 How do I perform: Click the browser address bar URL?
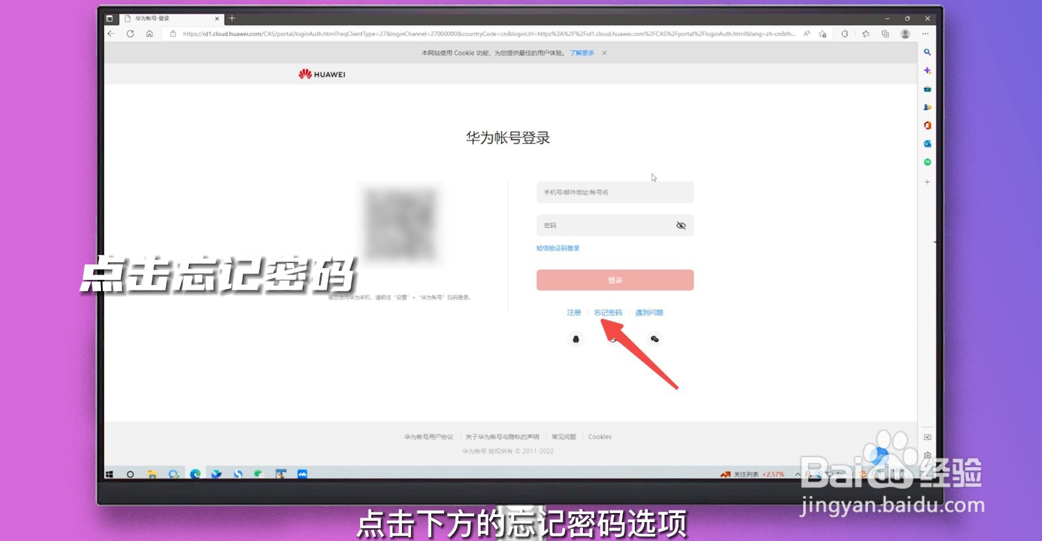(x=488, y=34)
